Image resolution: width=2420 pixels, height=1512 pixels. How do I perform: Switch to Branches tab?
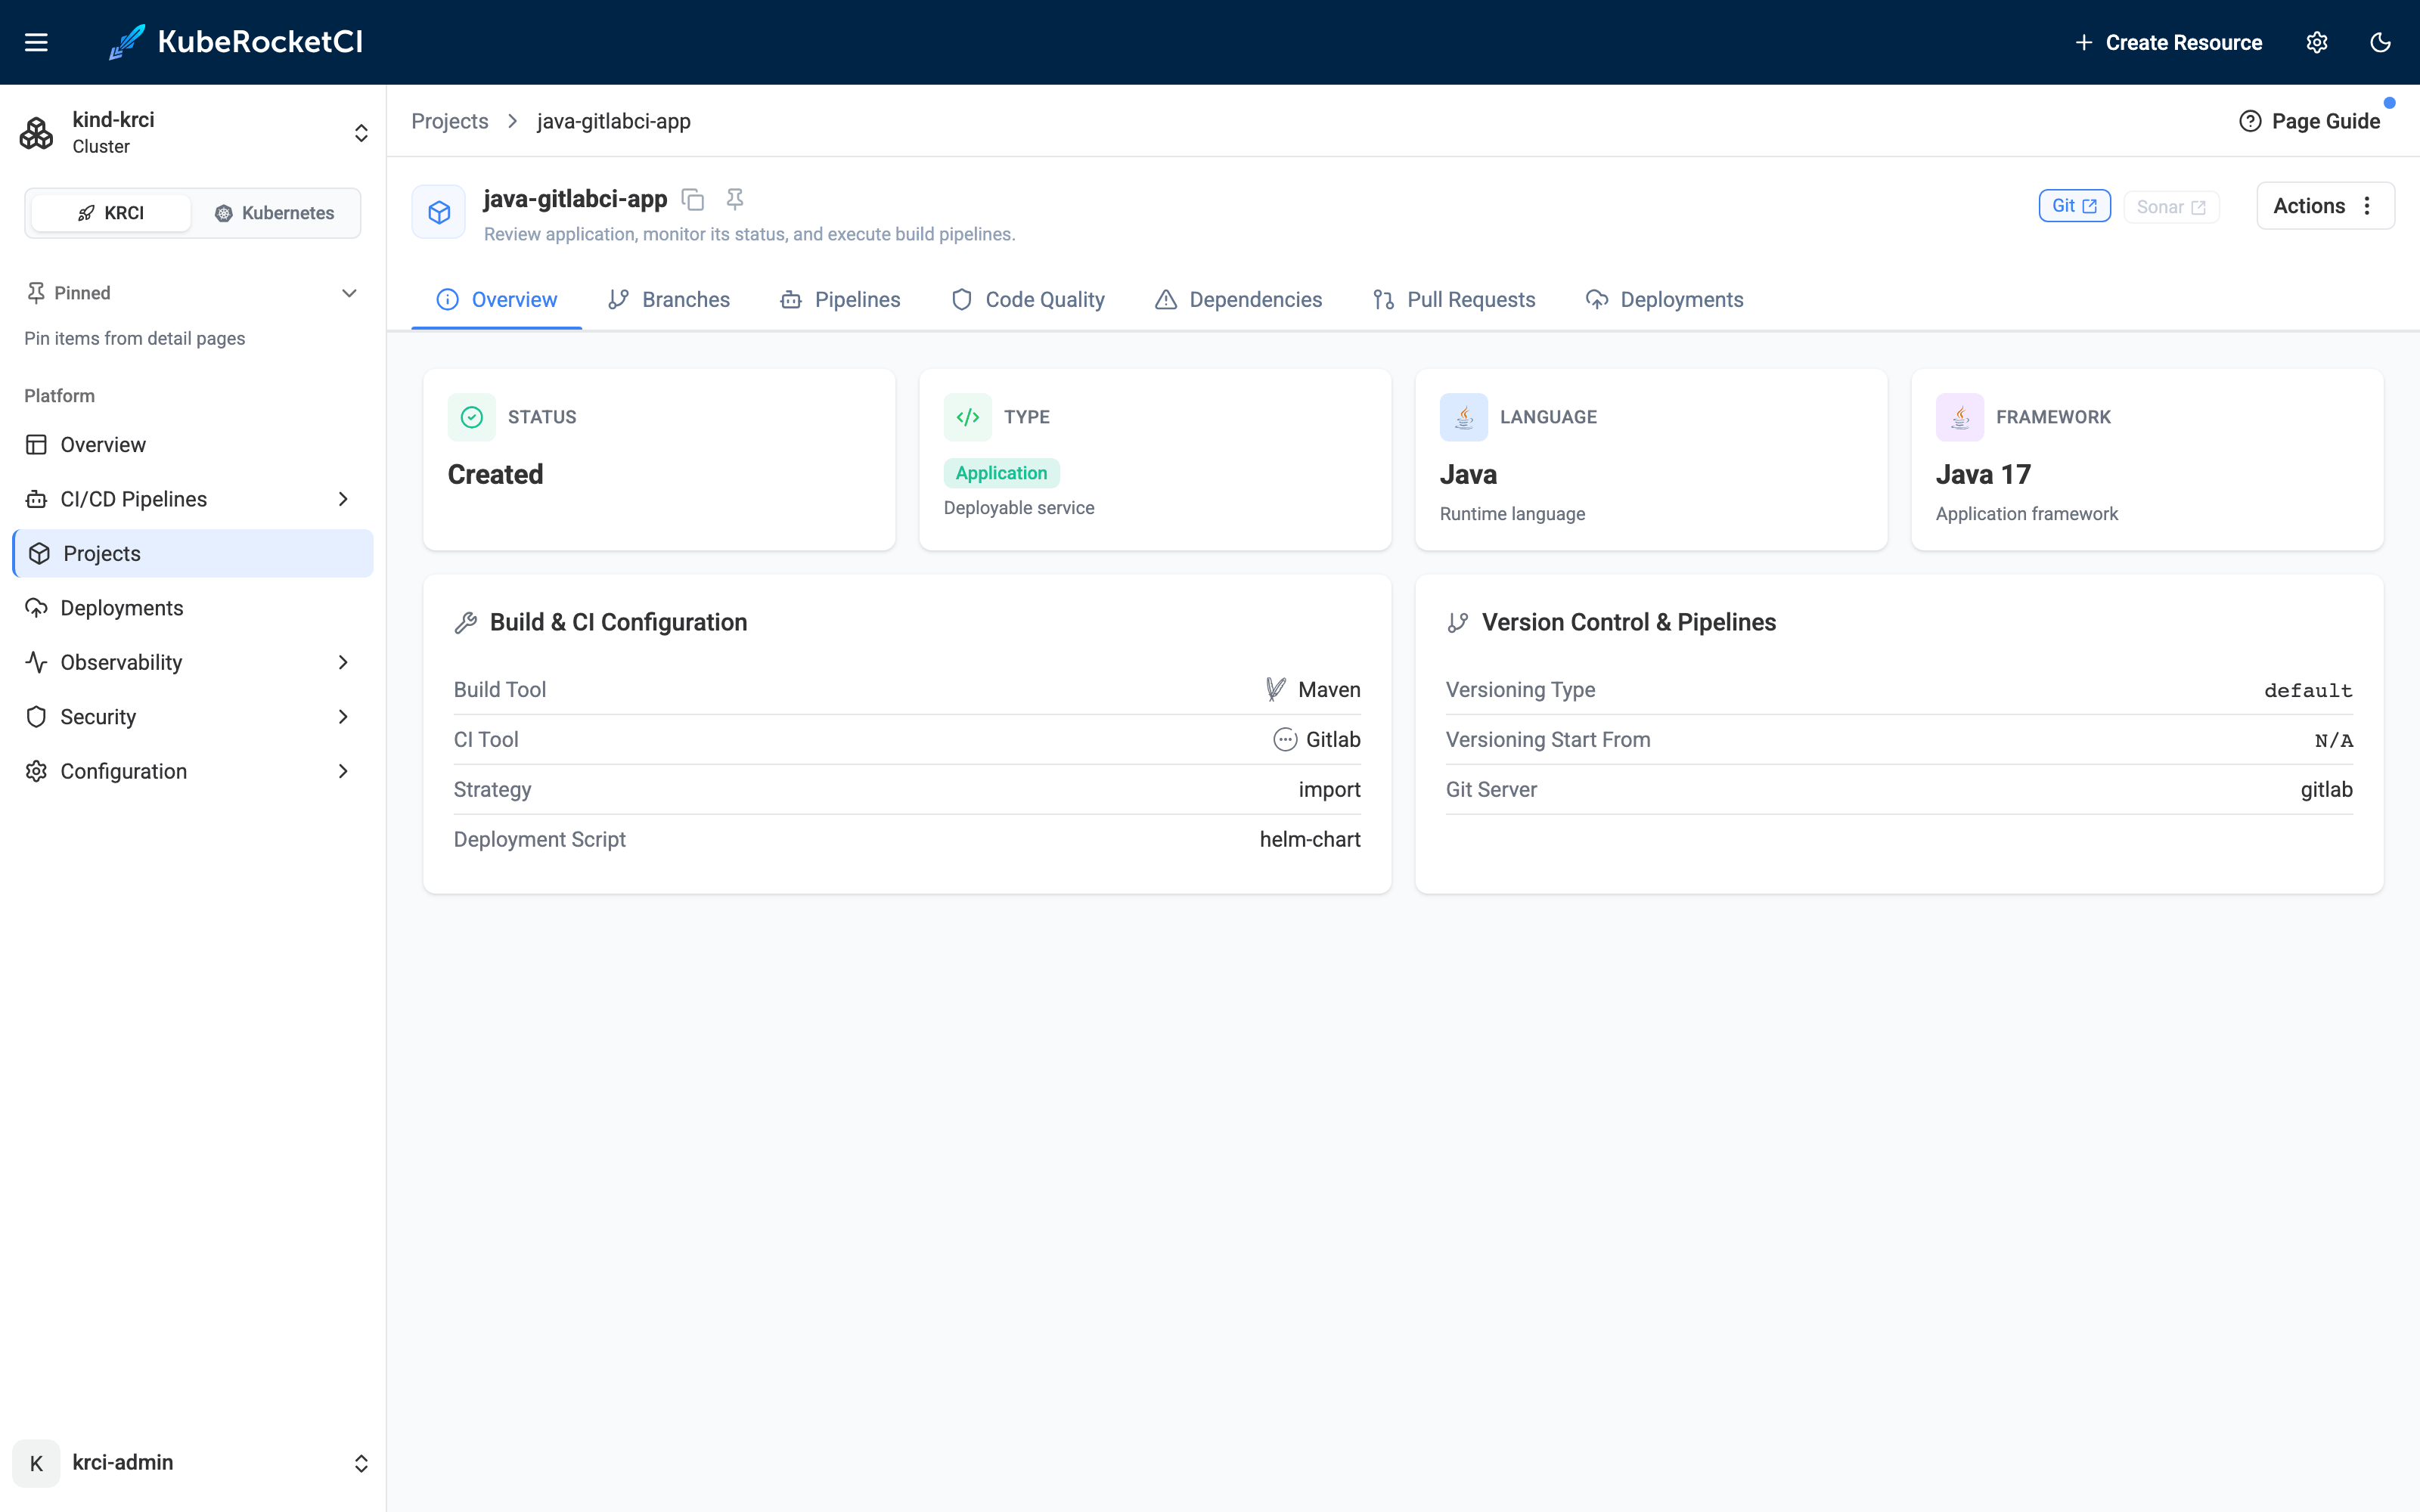(x=669, y=300)
